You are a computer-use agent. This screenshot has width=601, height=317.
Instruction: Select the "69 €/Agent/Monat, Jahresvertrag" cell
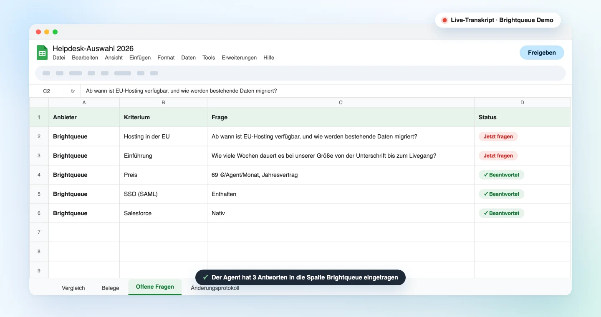tap(341, 175)
